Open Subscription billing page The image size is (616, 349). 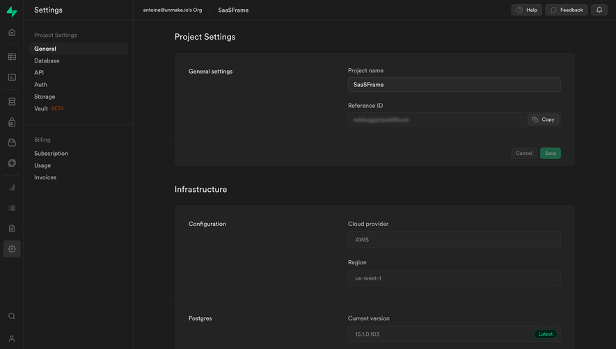[x=51, y=154]
